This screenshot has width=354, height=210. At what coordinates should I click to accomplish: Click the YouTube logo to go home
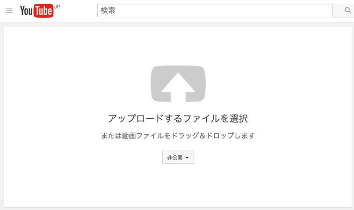(x=37, y=11)
